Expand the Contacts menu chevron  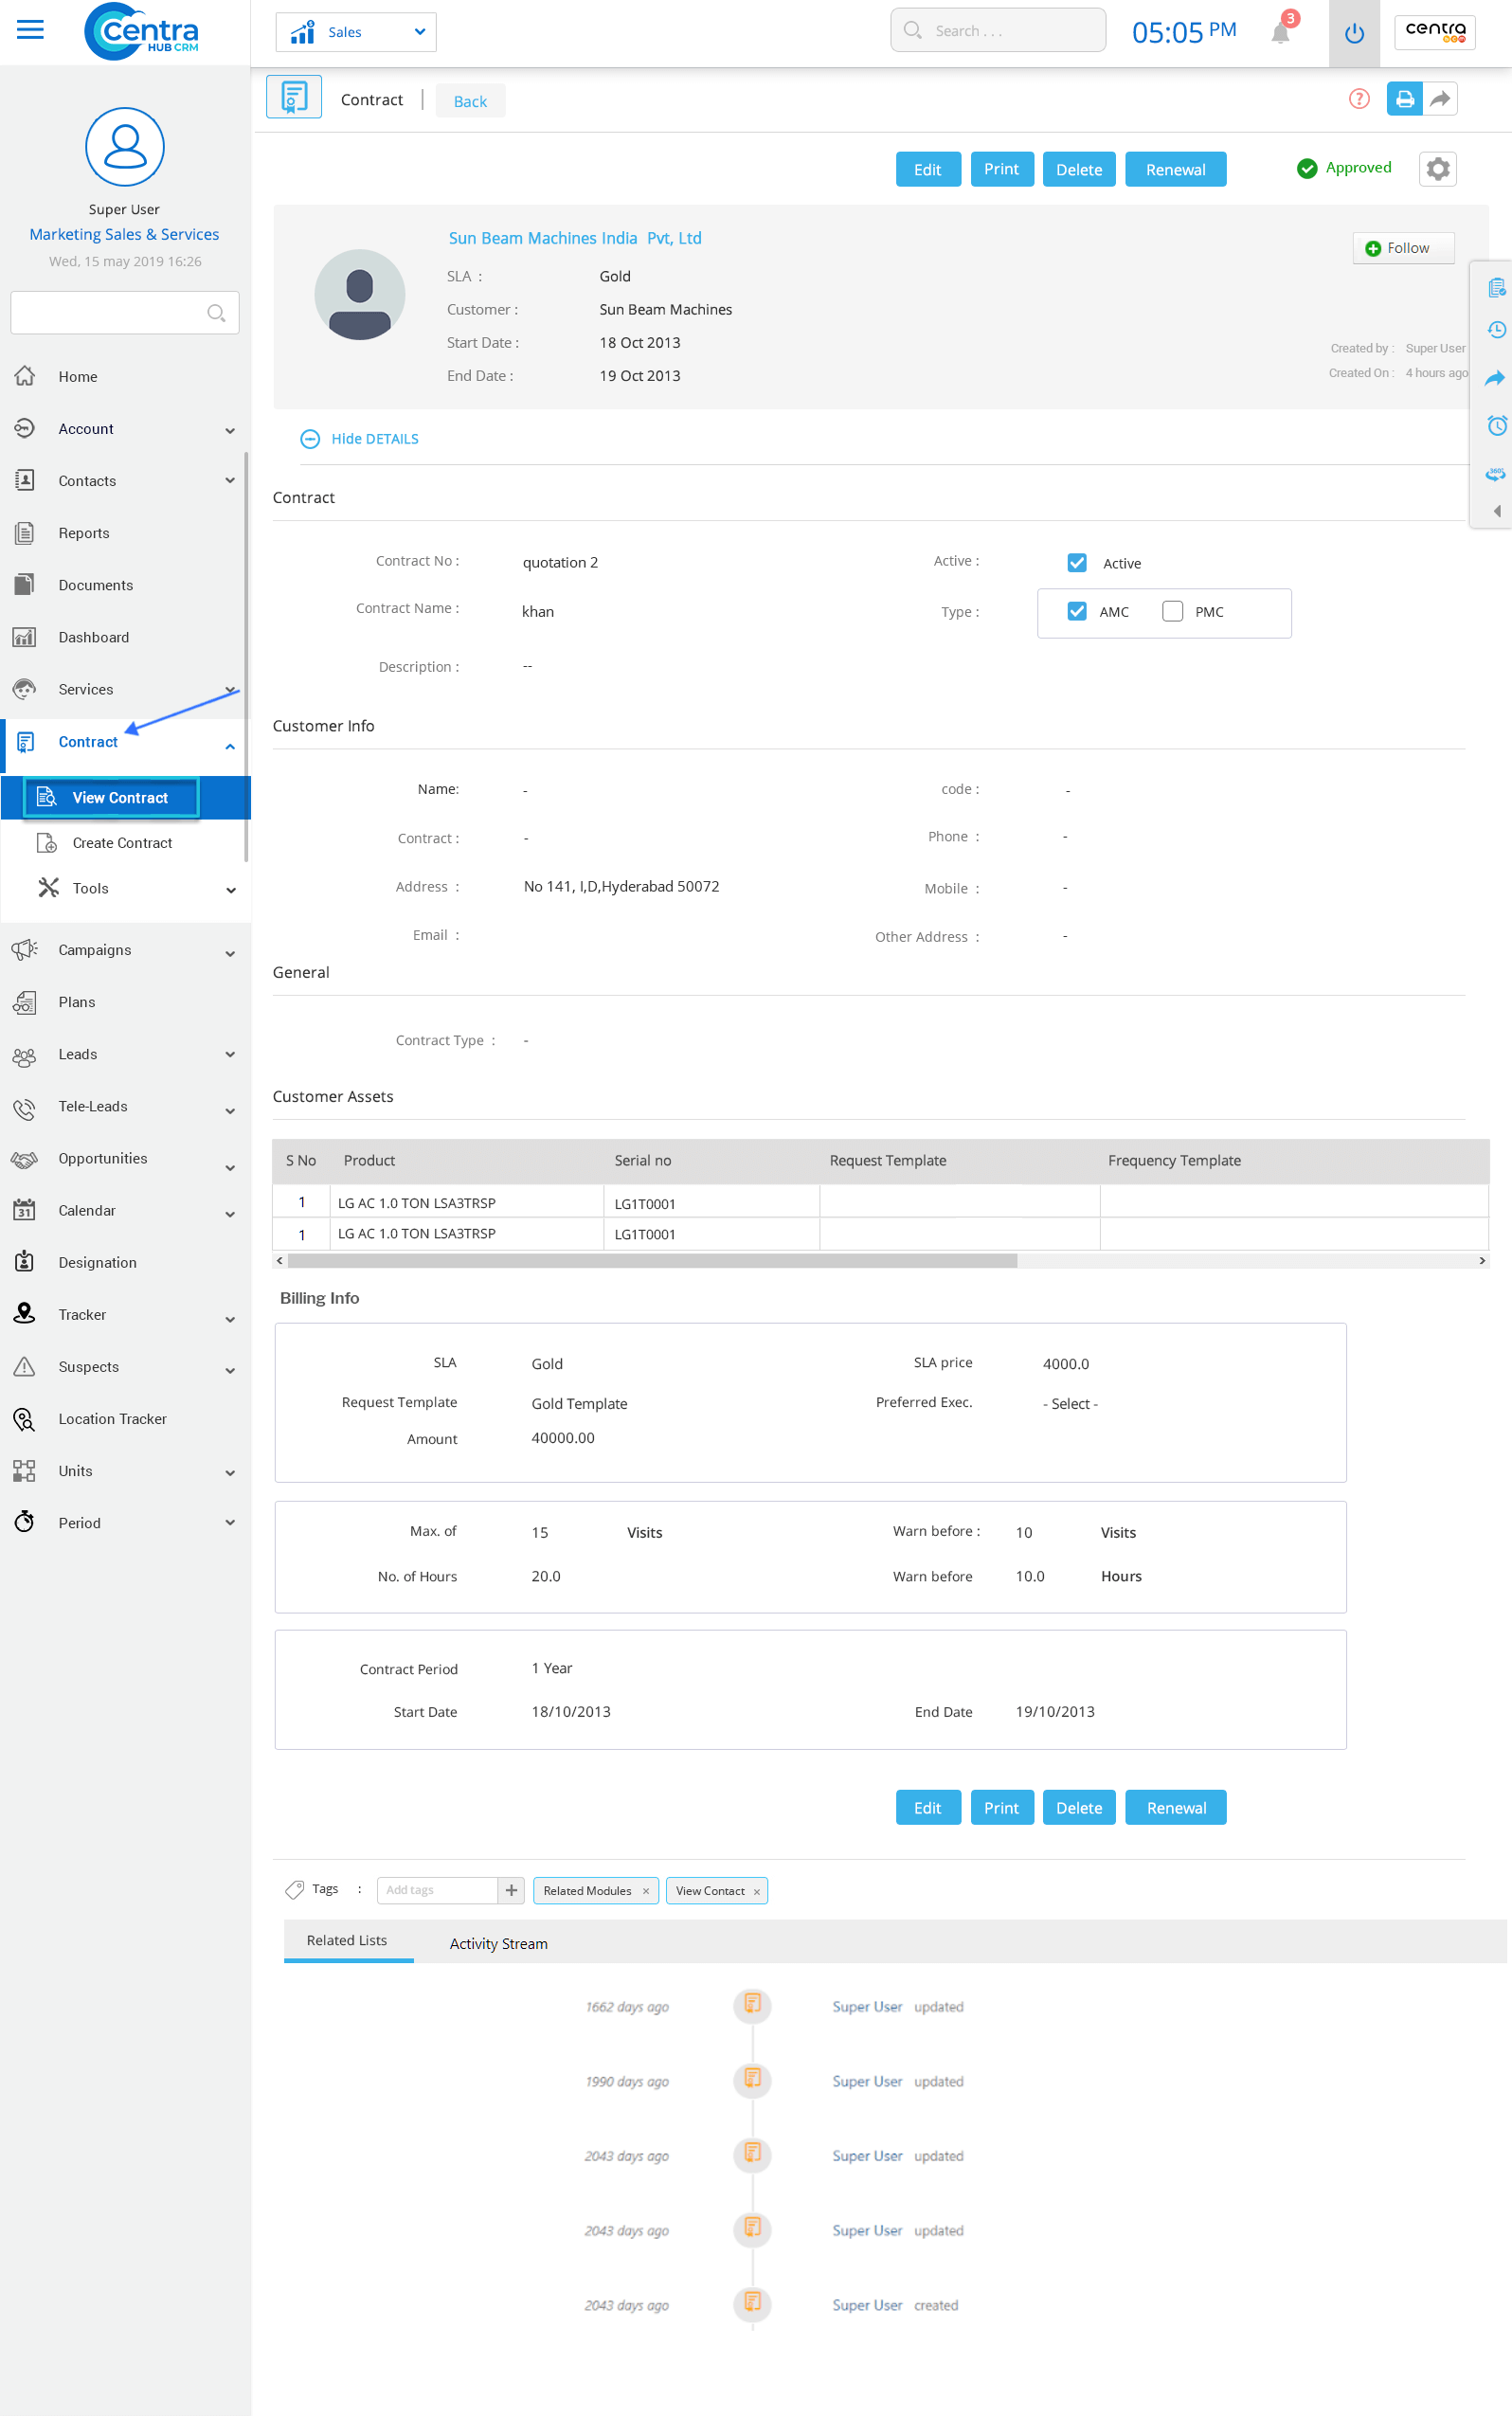tap(231, 481)
